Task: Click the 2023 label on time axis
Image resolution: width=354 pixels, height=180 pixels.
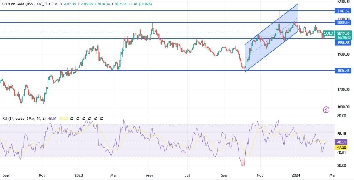Action: pos(79,175)
